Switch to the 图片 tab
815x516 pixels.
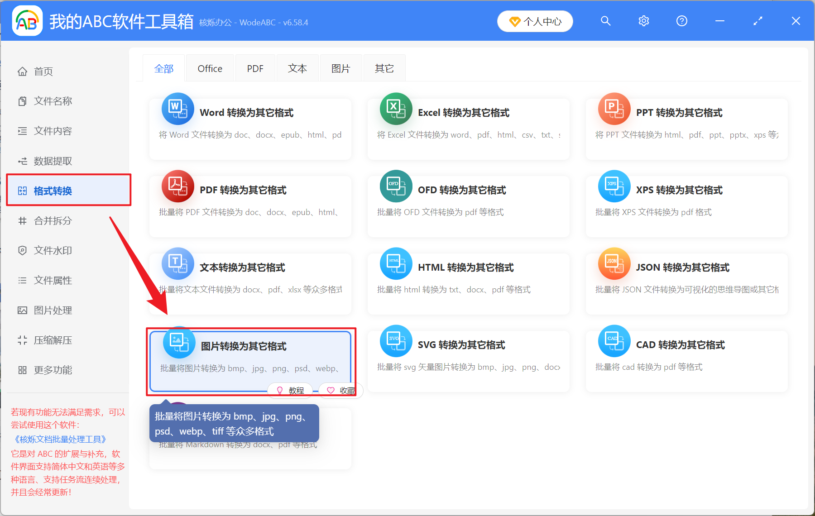[340, 68]
